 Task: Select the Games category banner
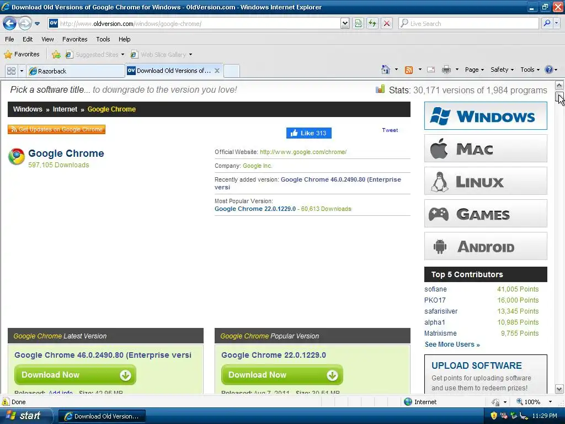click(x=486, y=214)
